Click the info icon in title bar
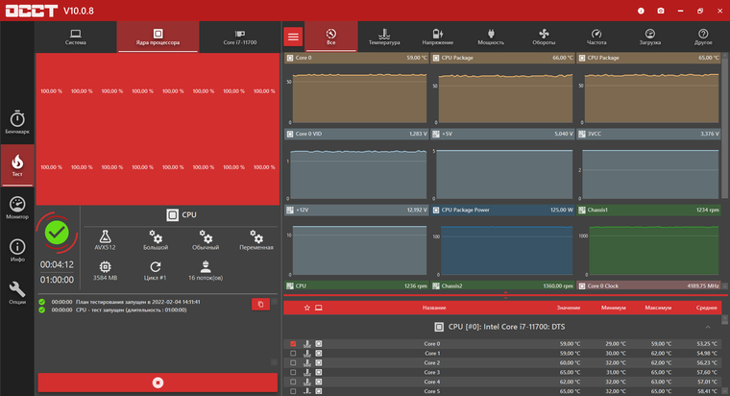The width and height of the screenshot is (730, 396). 641,11
